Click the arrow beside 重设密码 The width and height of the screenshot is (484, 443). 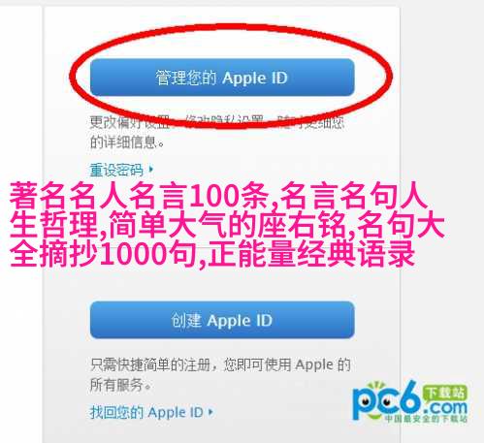tap(150, 169)
